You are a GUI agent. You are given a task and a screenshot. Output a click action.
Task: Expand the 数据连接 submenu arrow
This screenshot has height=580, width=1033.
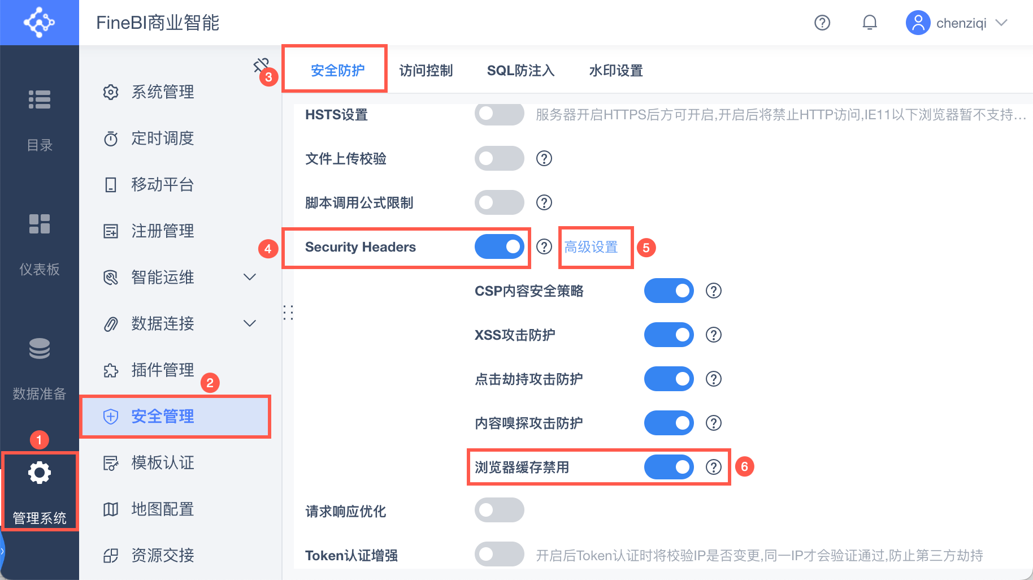click(249, 323)
